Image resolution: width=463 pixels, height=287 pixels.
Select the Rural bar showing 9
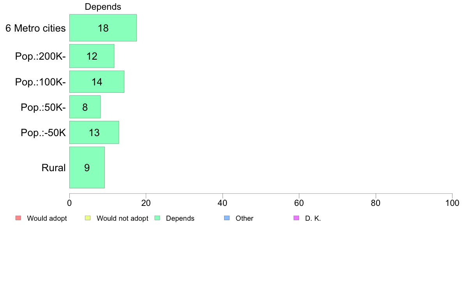click(87, 168)
